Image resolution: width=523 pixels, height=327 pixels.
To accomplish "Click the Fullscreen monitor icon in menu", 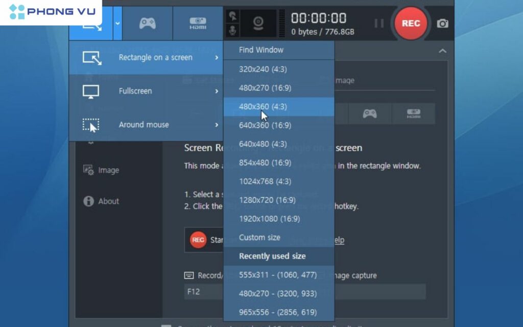I will [x=91, y=91].
